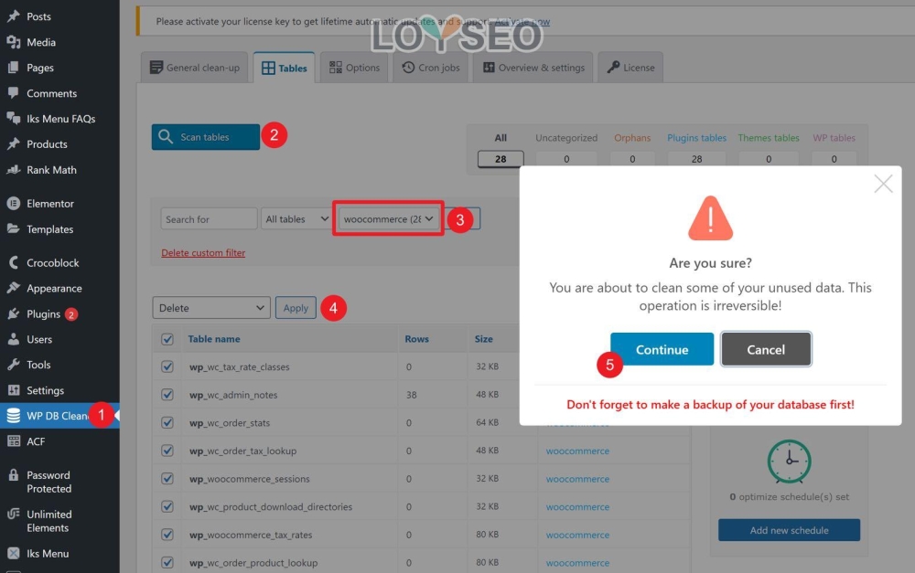
Task: Uncheck wp_wc_order_product_lookup table
Action: coord(167,563)
